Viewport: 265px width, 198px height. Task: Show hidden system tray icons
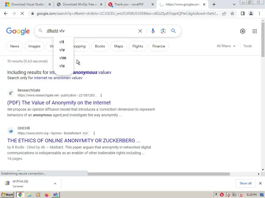(x=216, y=195)
